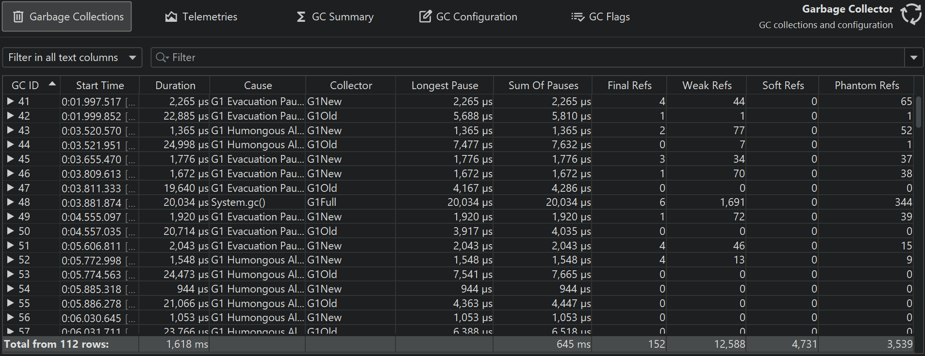Select the System.gc() cause row
925x356 pixels.
point(238,202)
